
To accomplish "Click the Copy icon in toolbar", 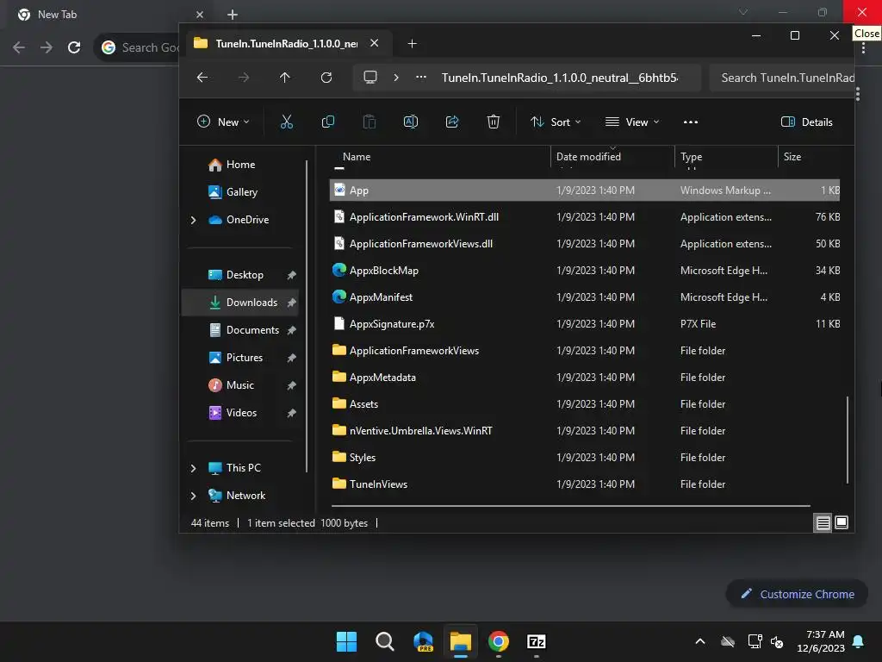I will (x=328, y=122).
